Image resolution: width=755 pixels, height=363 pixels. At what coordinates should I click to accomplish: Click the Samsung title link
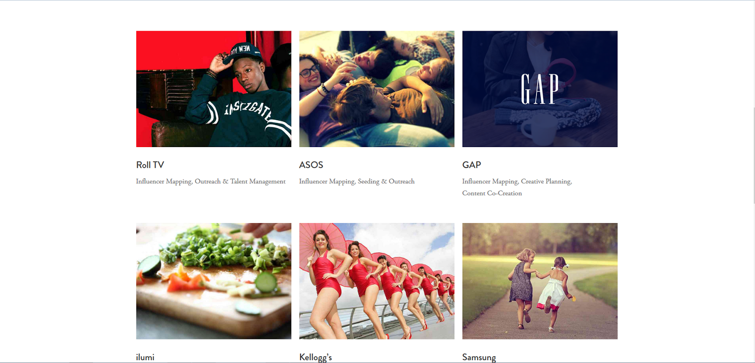(x=479, y=357)
